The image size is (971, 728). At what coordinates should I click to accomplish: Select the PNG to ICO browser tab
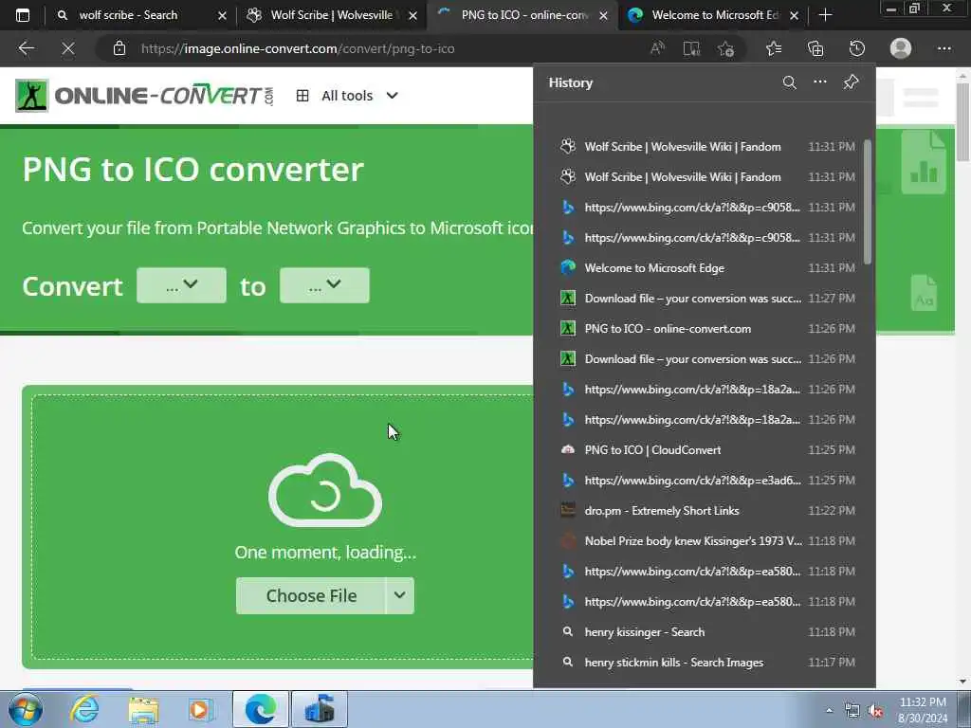pos(524,15)
